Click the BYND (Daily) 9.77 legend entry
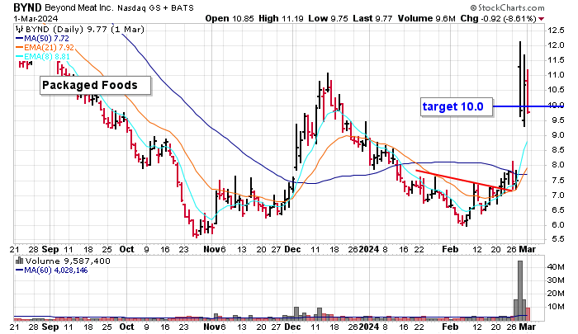578x334 pixels. [85, 30]
